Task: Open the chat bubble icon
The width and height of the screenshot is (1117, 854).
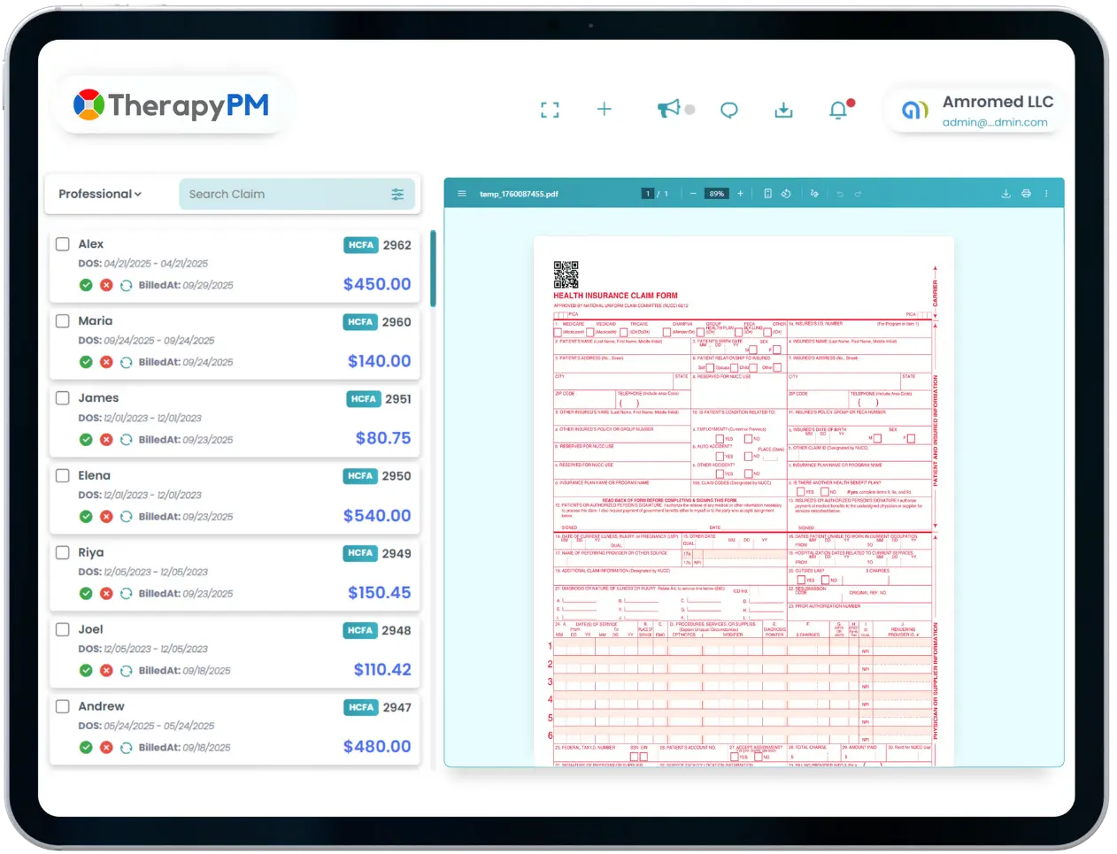Action: tap(728, 109)
